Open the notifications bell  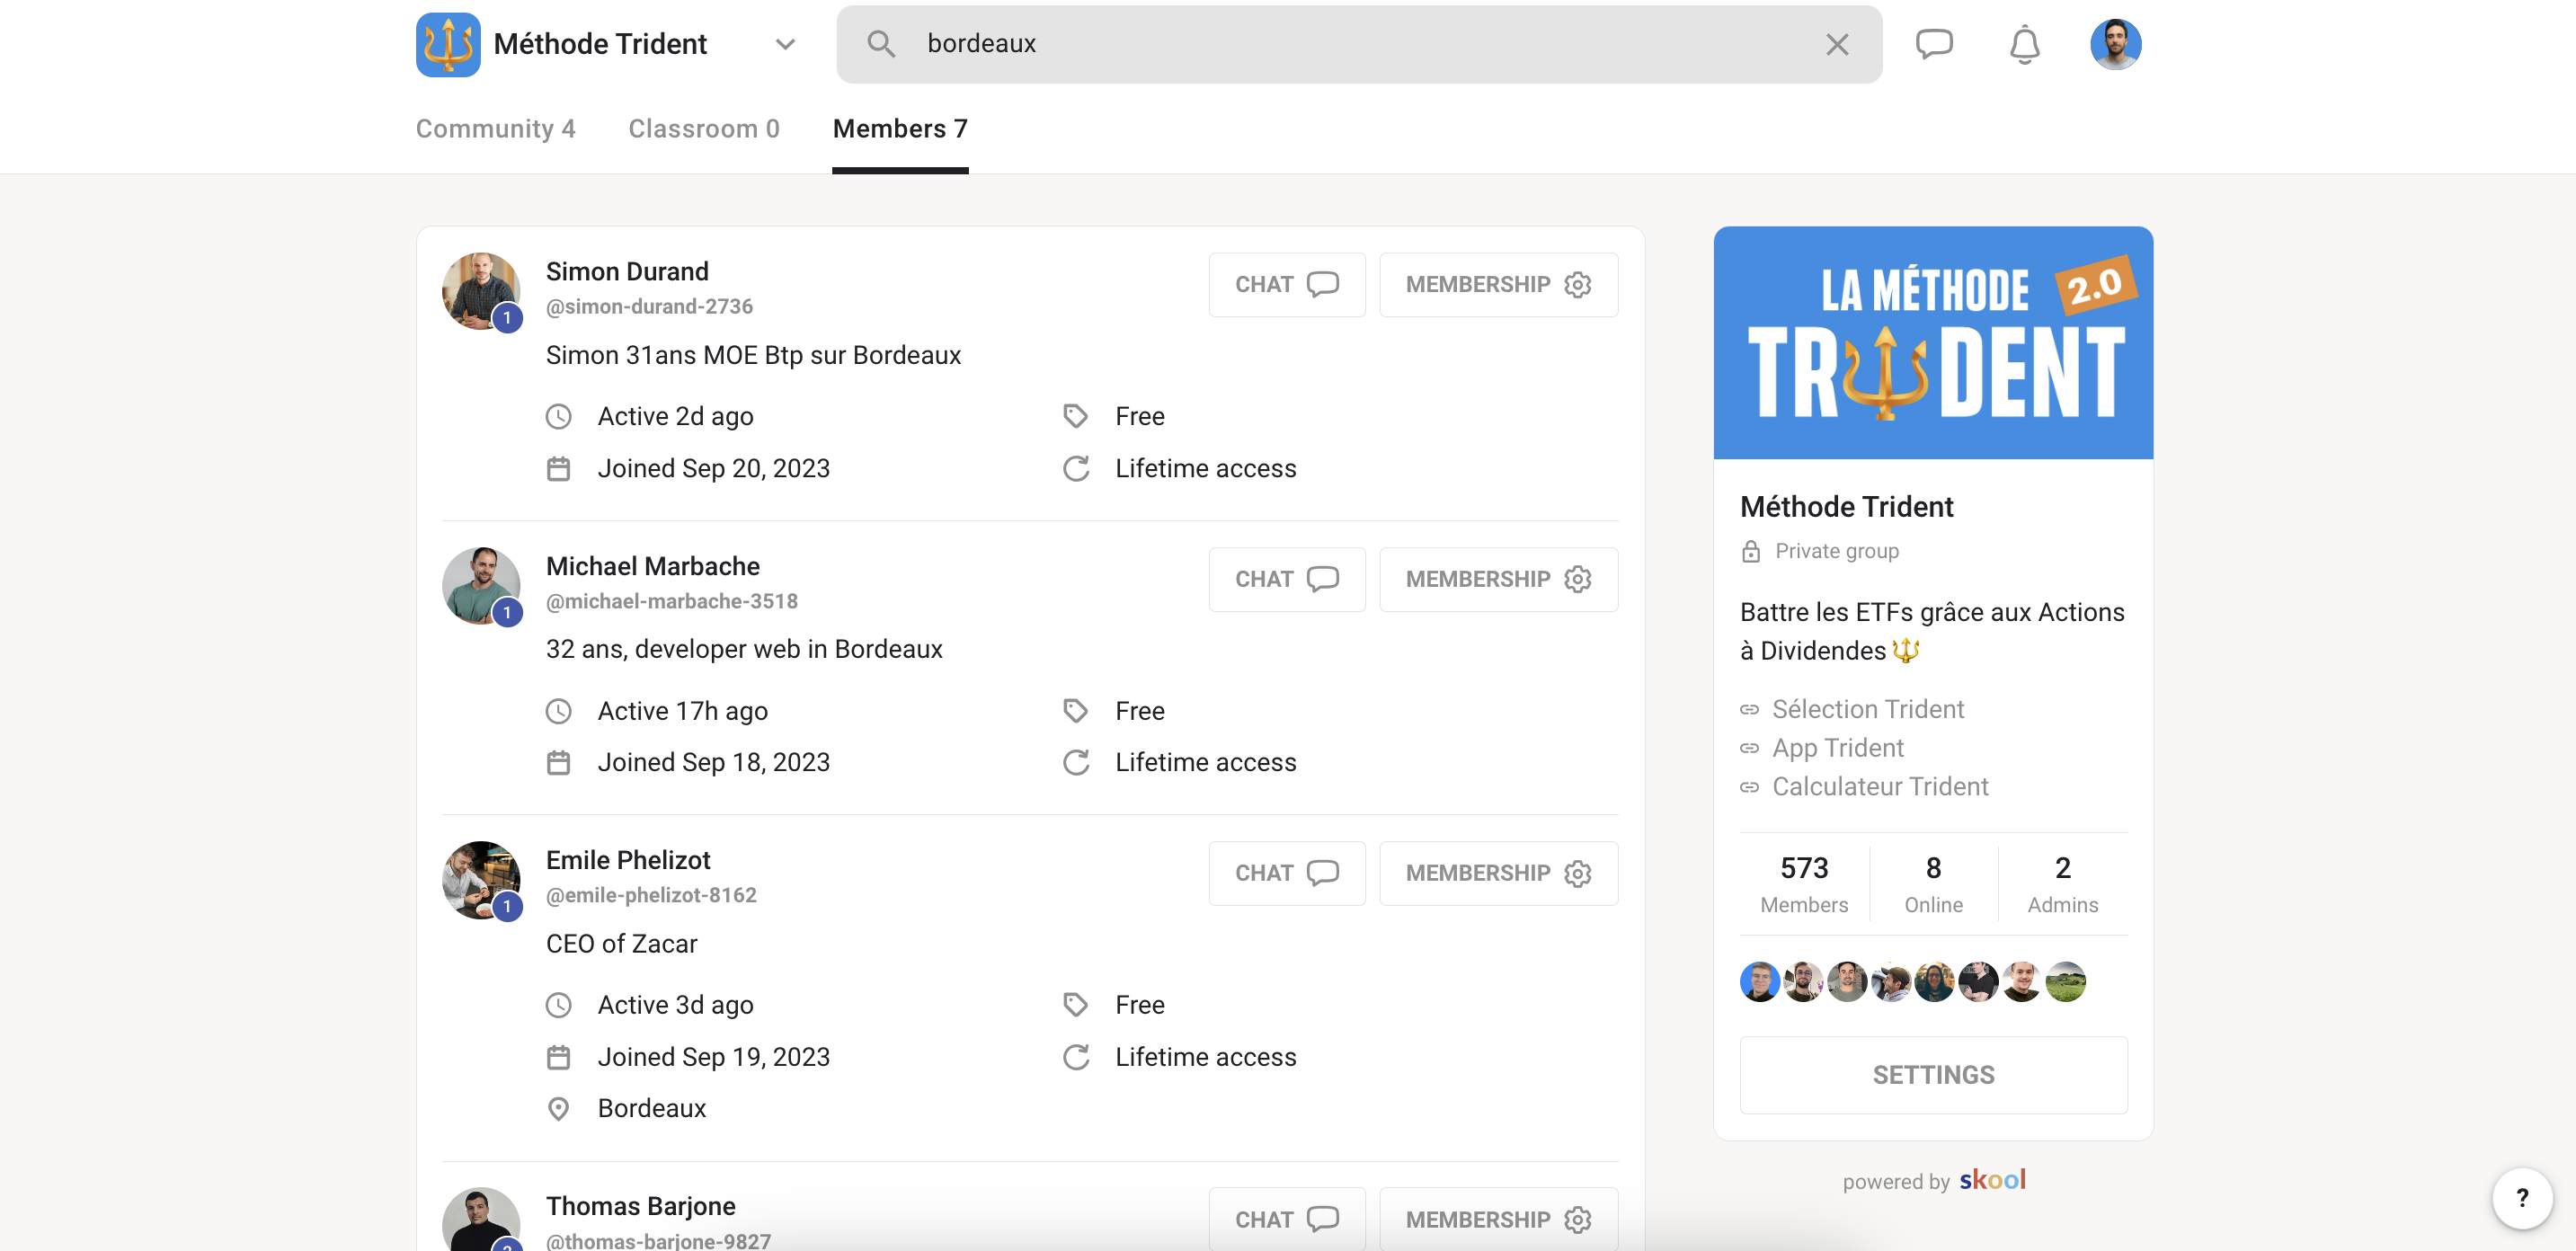[2025, 44]
